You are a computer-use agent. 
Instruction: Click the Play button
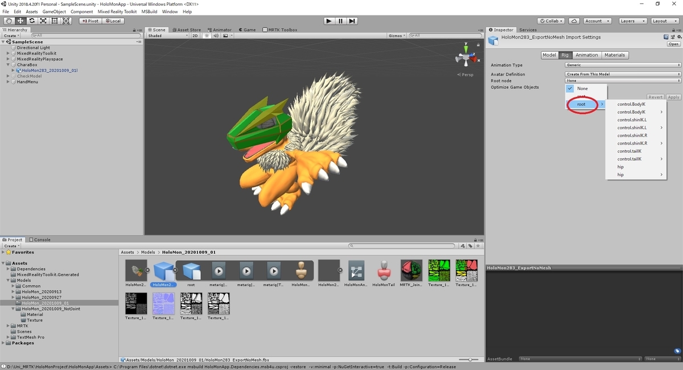point(329,20)
